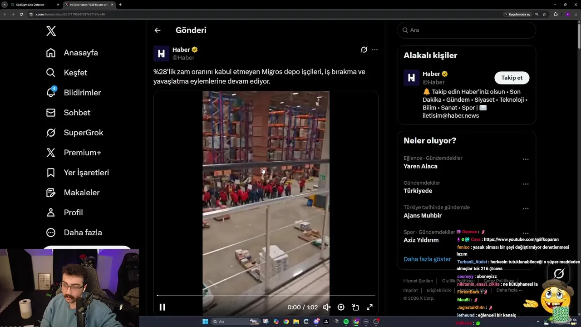Image resolution: width=581 pixels, height=327 pixels.
Task: Open Yer İşaretleri bookmarks
Action: pos(77,173)
